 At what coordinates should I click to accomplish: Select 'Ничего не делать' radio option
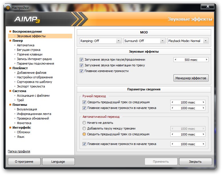(x=84, y=122)
